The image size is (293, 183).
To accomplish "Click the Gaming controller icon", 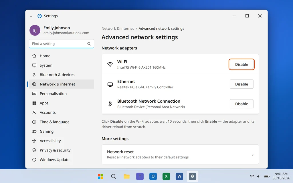I will 34,132.
